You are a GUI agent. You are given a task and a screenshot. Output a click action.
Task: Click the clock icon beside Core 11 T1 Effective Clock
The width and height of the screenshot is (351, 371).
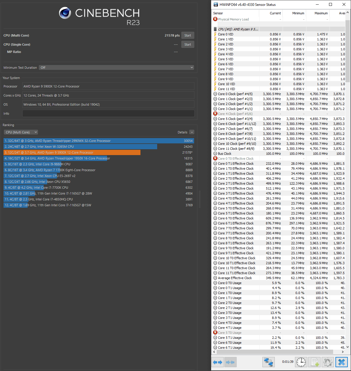pyautogui.click(x=215, y=273)
